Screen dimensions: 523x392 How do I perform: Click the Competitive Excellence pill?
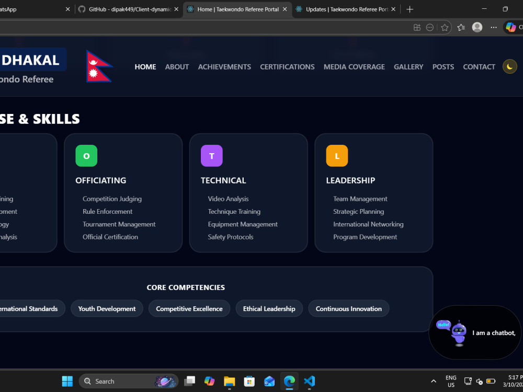tap(189, 309)
